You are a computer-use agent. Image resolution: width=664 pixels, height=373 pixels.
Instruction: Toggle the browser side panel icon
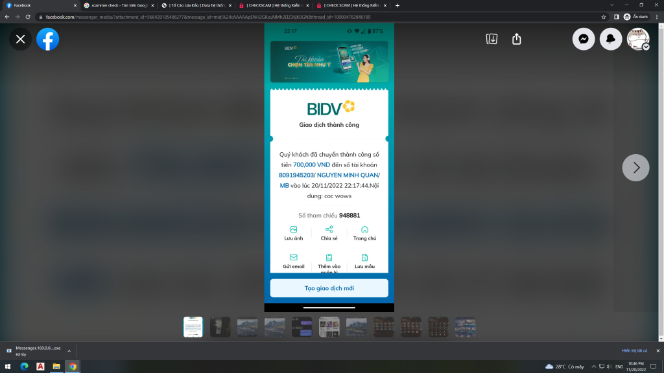point(617,17)
